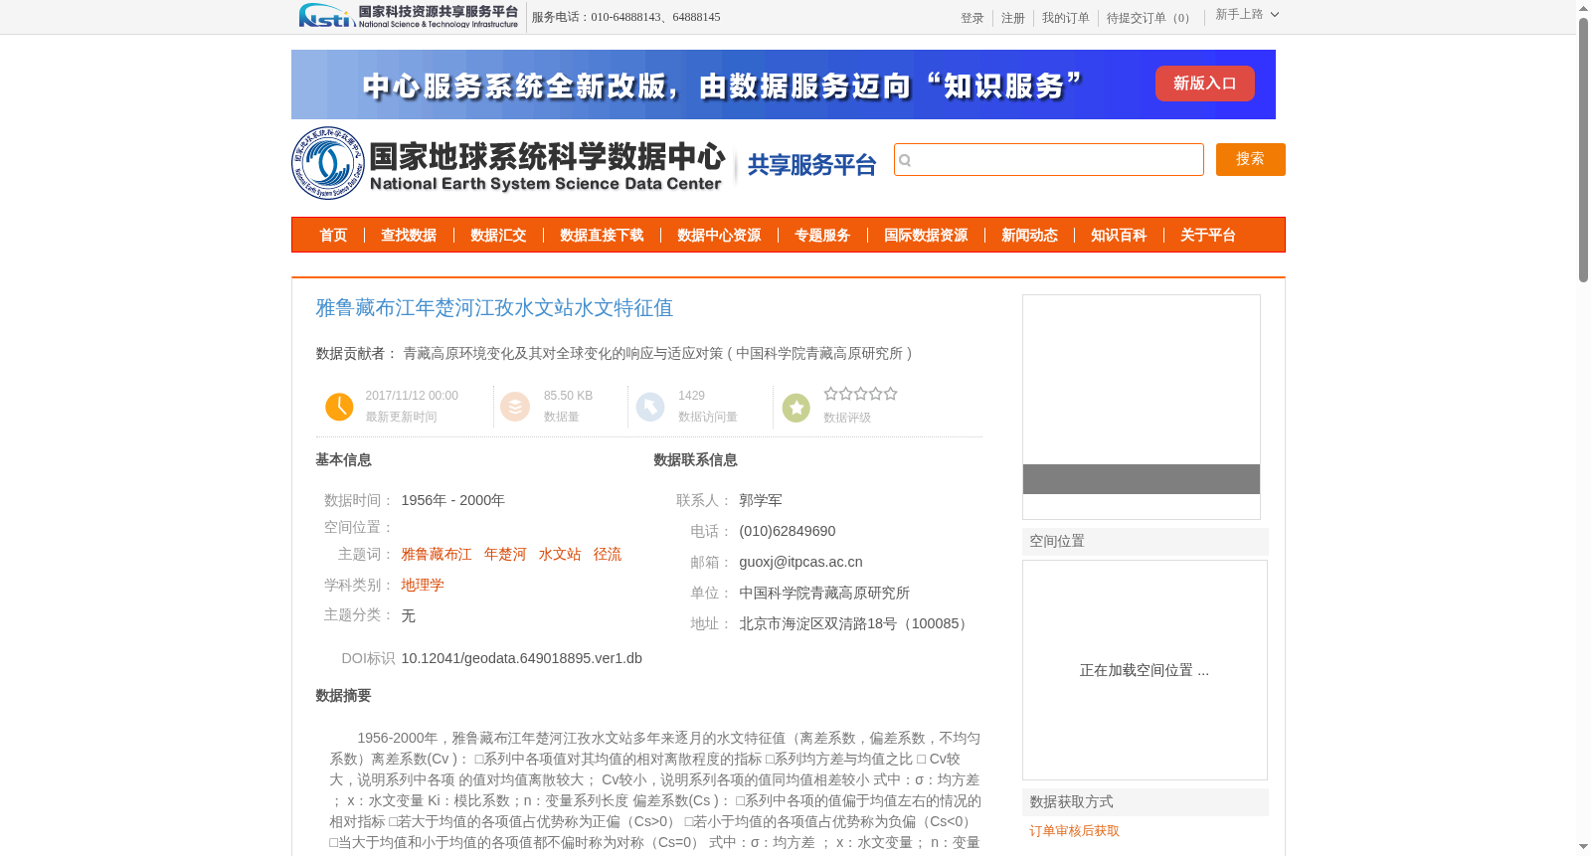
Task: Open 待提交订单 (0) link
Action: coord(1150,18)
